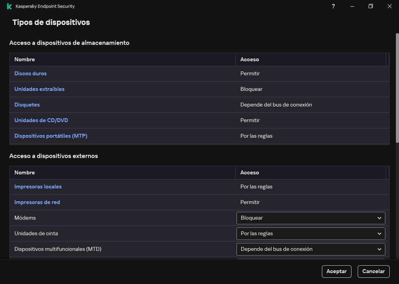399x284 pixels.
Task: Open Impresoras de red settings
Action: (x=37, y=202)
